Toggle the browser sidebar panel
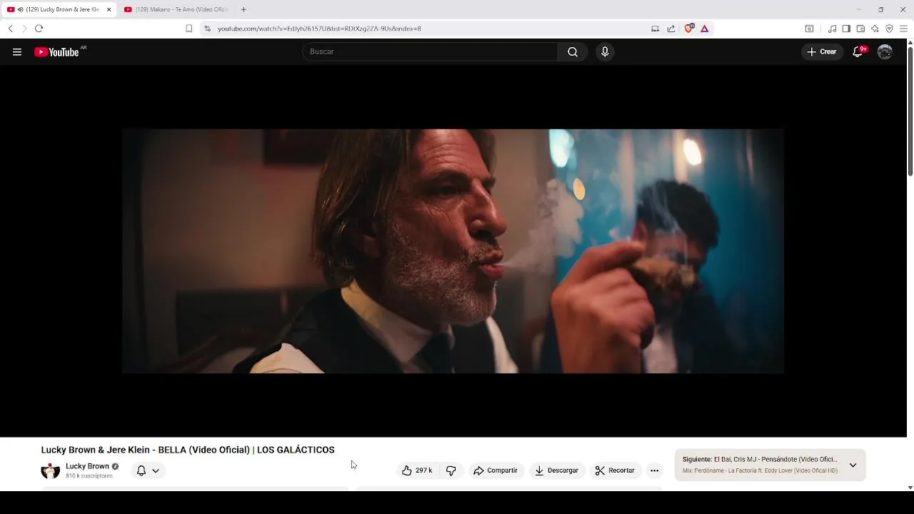The width and height of the screenshot is (914, 514). pyautogui.click(x=846, y=29)
